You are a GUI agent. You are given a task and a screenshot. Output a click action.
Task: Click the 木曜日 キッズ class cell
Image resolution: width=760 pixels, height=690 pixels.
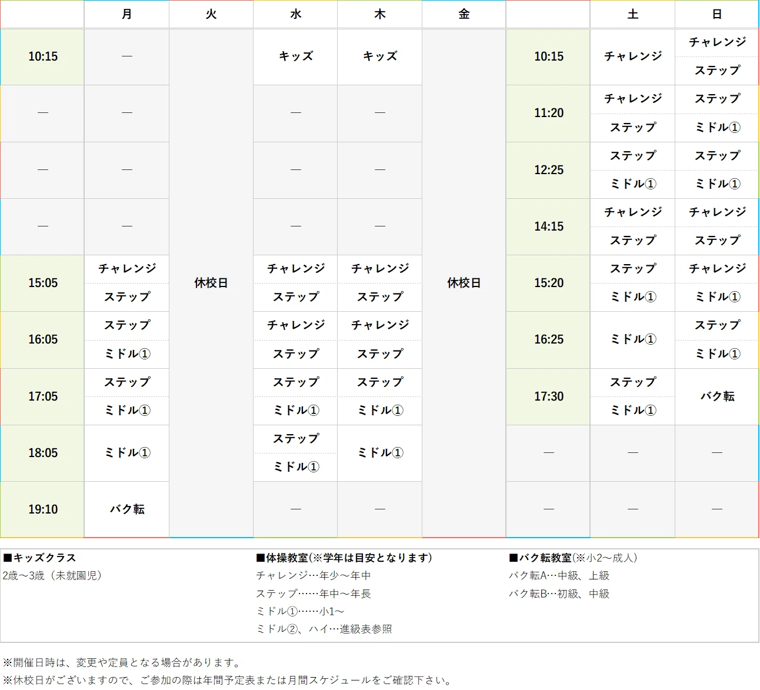point(379,56)
